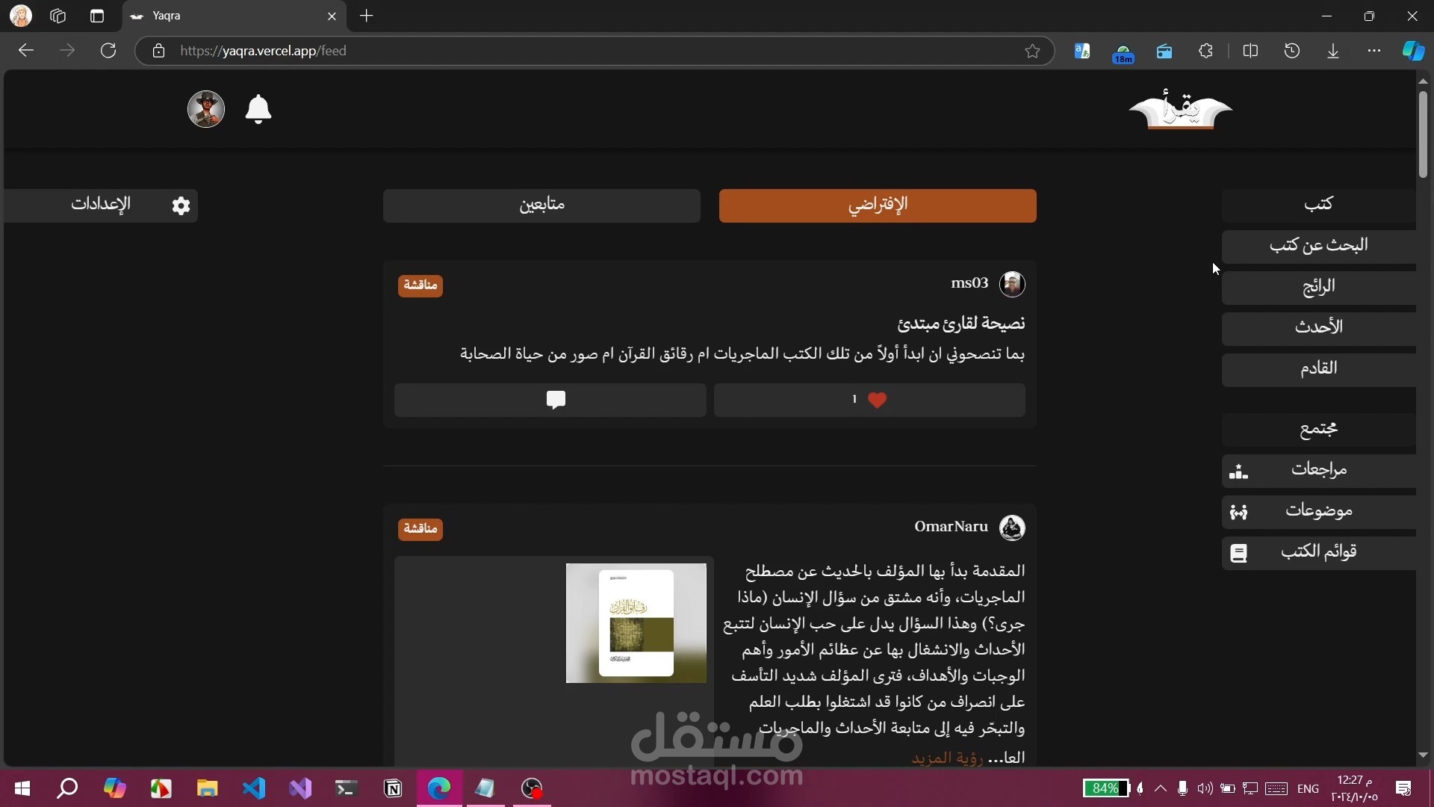Favorite this page with the star icon
The image size is (1434, 807).
1032,51
